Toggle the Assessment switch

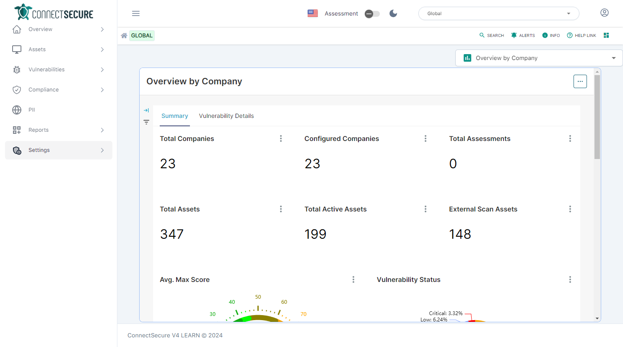[x=372, y=14]
